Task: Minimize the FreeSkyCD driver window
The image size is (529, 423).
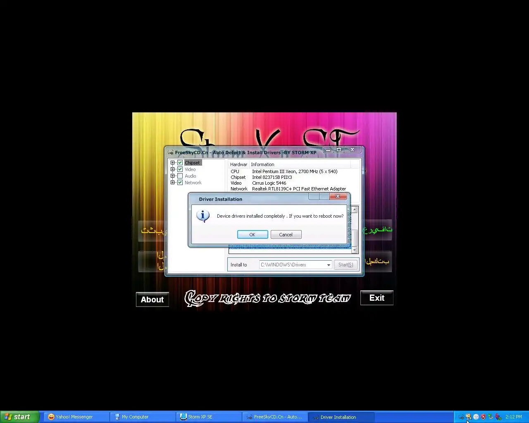Action: (x=328, y=150)
